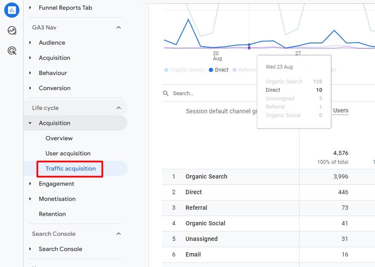Collapse the GA3 Nav section
The height and width of the screenshot is (267, 375).
coord(119,27)
